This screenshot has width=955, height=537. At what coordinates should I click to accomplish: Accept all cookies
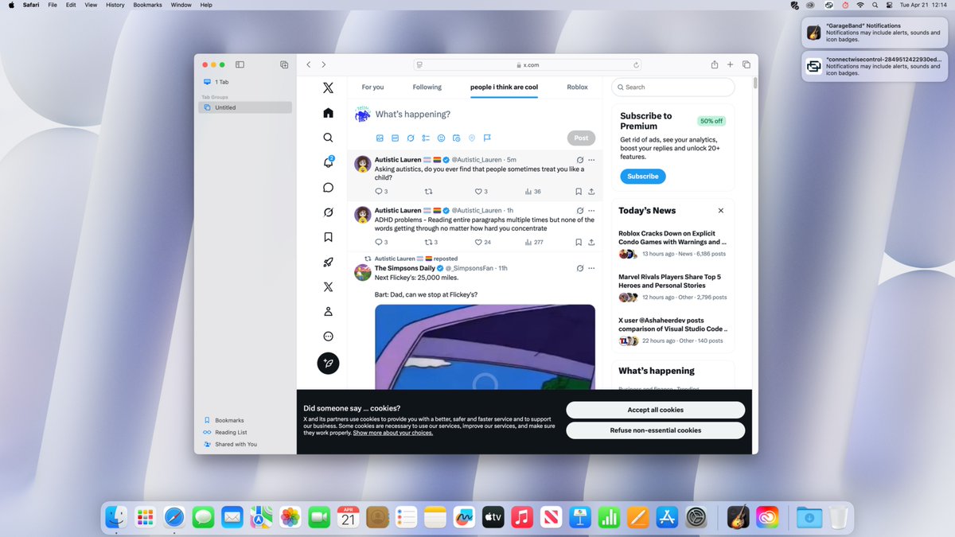[x=655, y=410]
